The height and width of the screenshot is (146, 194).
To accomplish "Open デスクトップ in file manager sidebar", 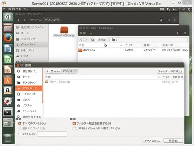I will (31, 39).
